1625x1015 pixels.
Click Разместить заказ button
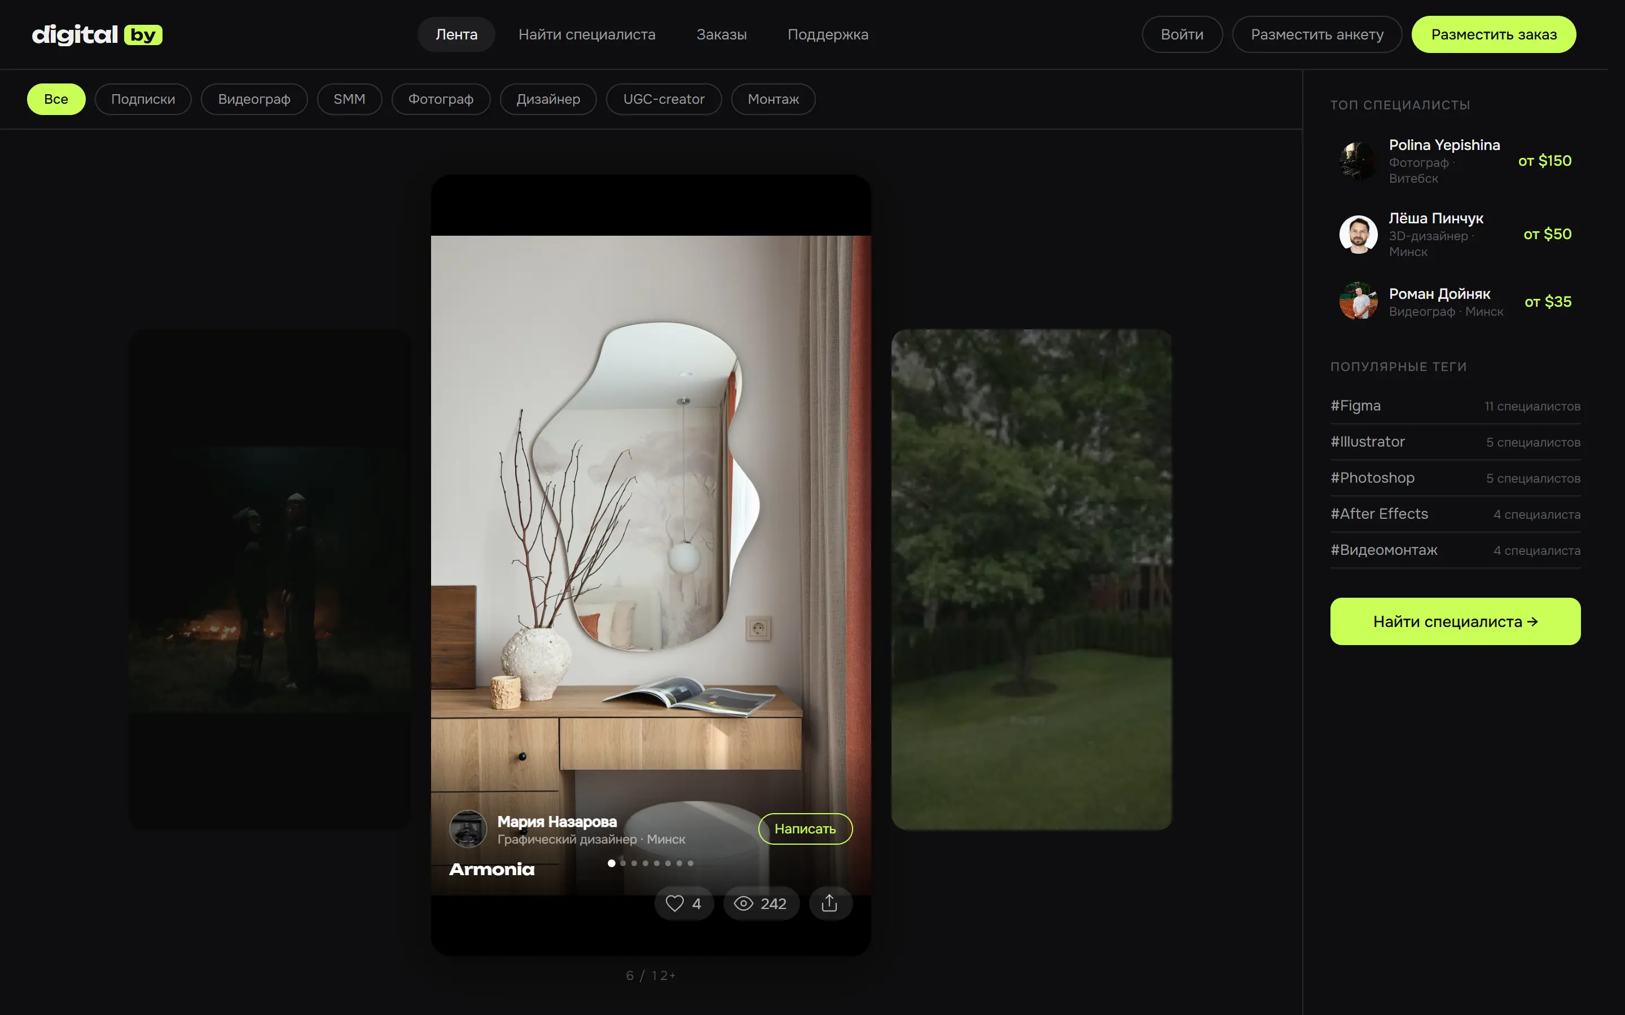pos(1494,34)
